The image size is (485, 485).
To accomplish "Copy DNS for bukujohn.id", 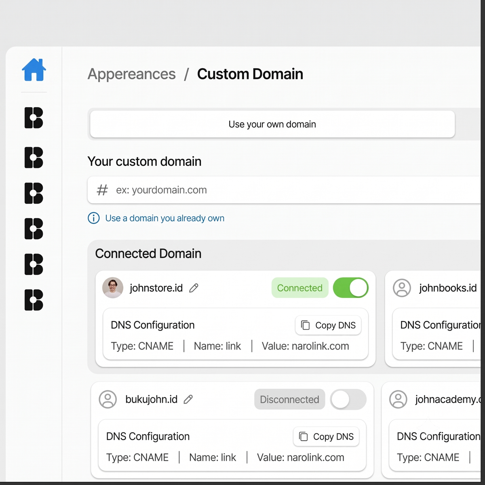I will [x=326, y=436].
